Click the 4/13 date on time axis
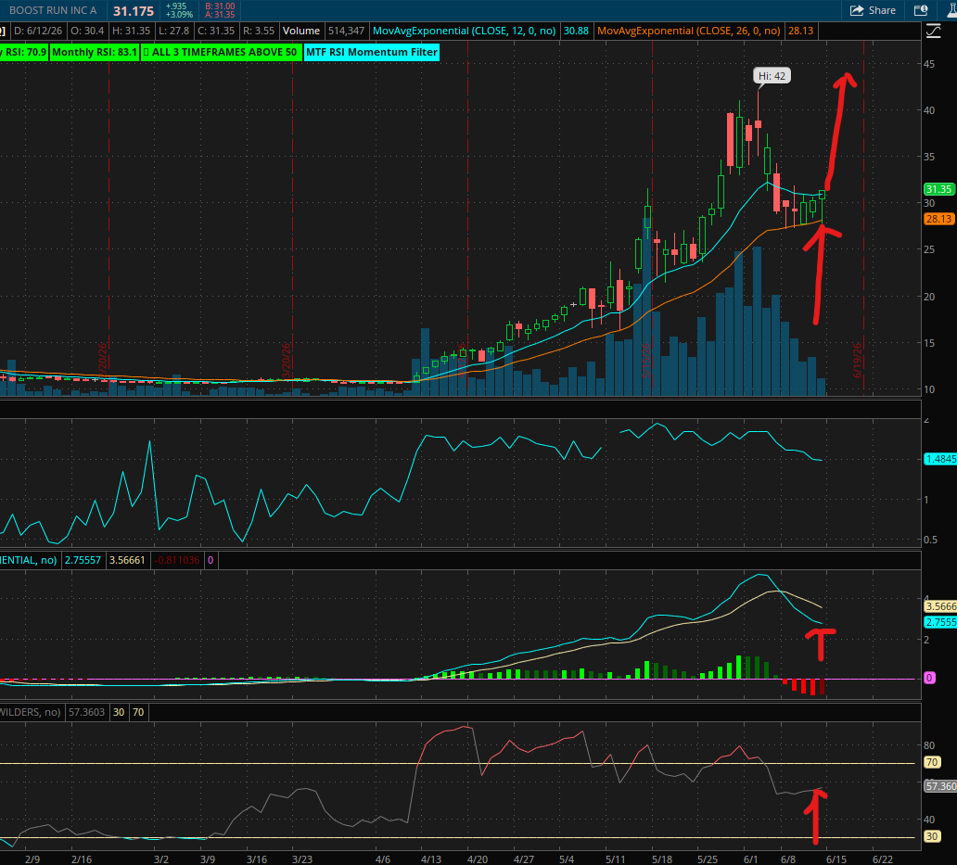This screenshot has height=865, width=957. click(431, 859)
